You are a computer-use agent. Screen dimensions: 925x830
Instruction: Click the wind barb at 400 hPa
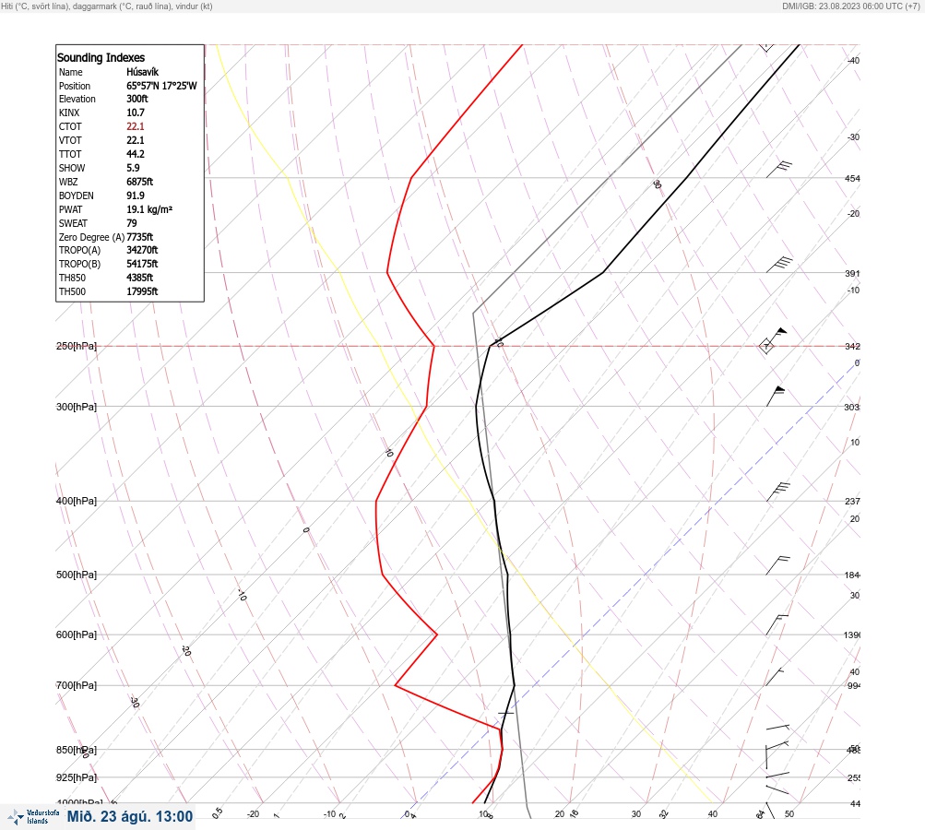tap(777, 492)
